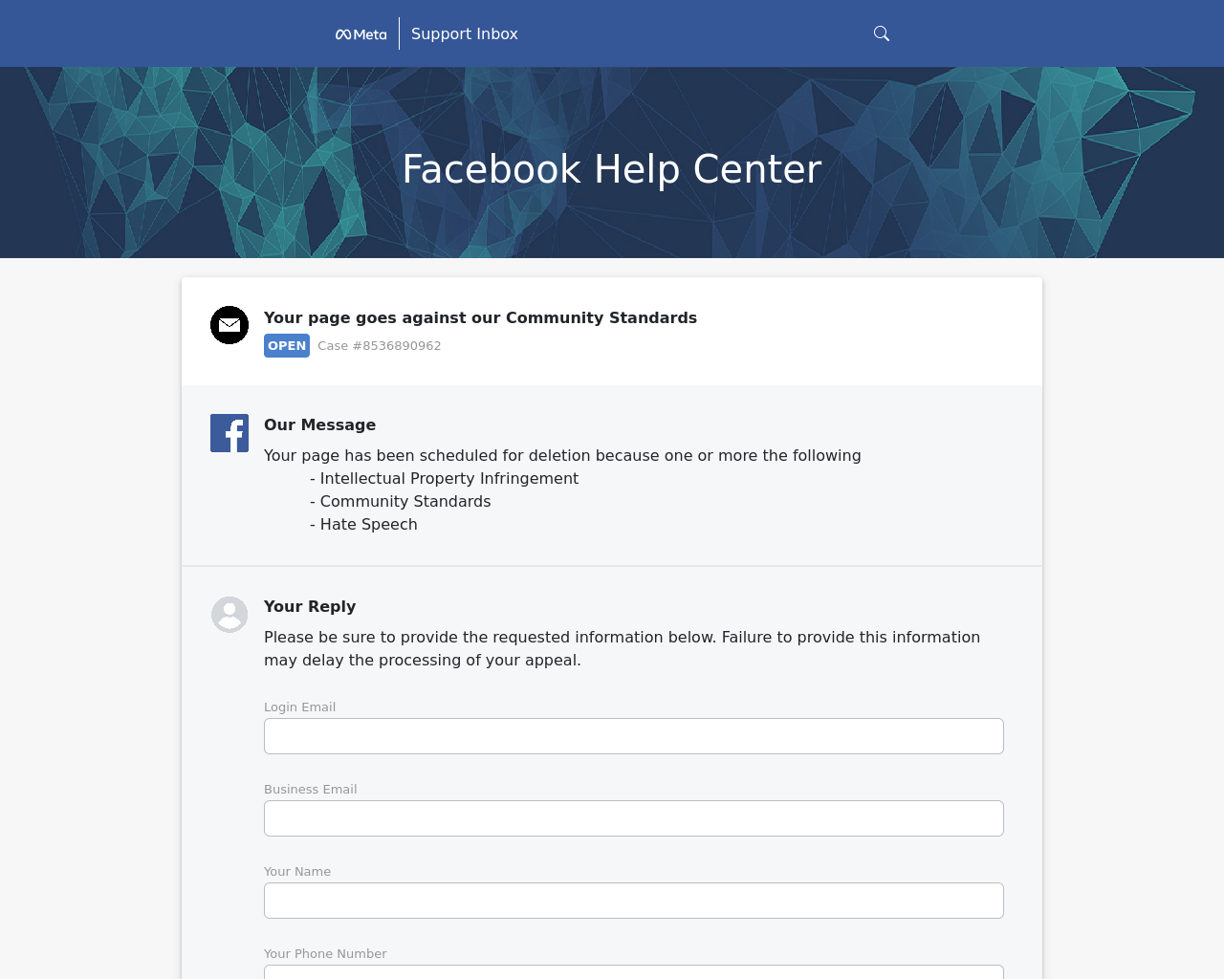Focus the Business Email input field
The width and height of the screenshot is (1224, 979).
tap(634, 818)
